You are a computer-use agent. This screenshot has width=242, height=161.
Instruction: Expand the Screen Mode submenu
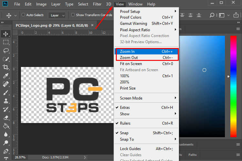pos(146,98)
